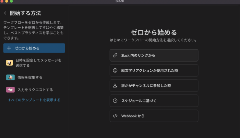Image resolution: width=240 pixels, height=138 pixels.
Task: Click the plus icon in ゼロから始める
Action: [x=9, y=48]
